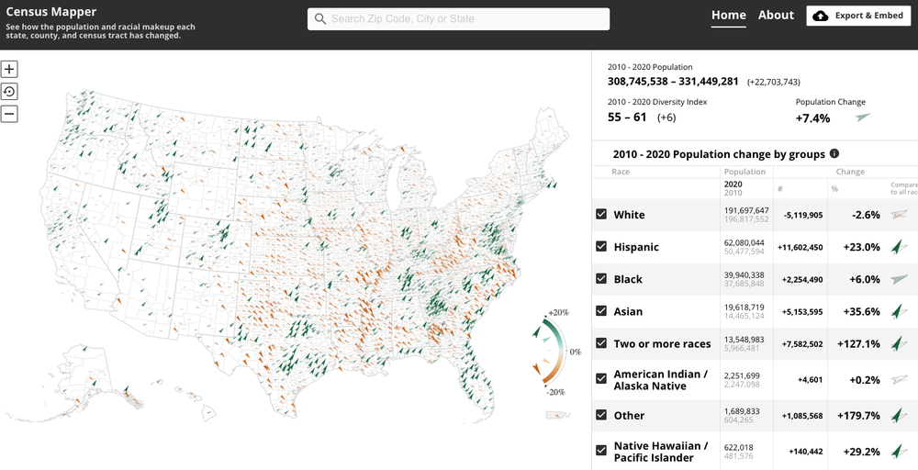Click the search magnifier icon

[319, 18]
